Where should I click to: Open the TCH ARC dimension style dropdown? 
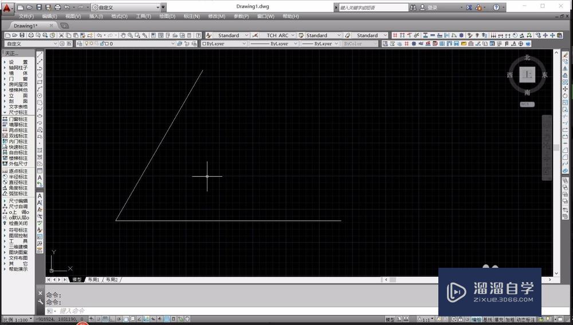(x=277, y=35)
